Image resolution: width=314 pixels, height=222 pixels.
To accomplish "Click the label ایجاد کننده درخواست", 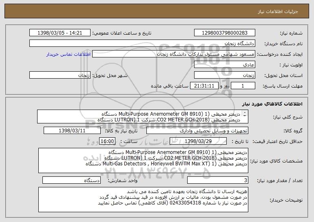I will (280, 54).
